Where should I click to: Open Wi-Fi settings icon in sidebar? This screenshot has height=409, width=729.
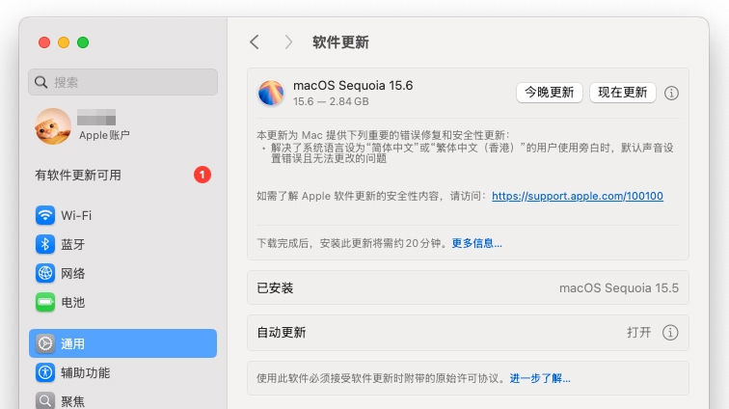point(45,215)
